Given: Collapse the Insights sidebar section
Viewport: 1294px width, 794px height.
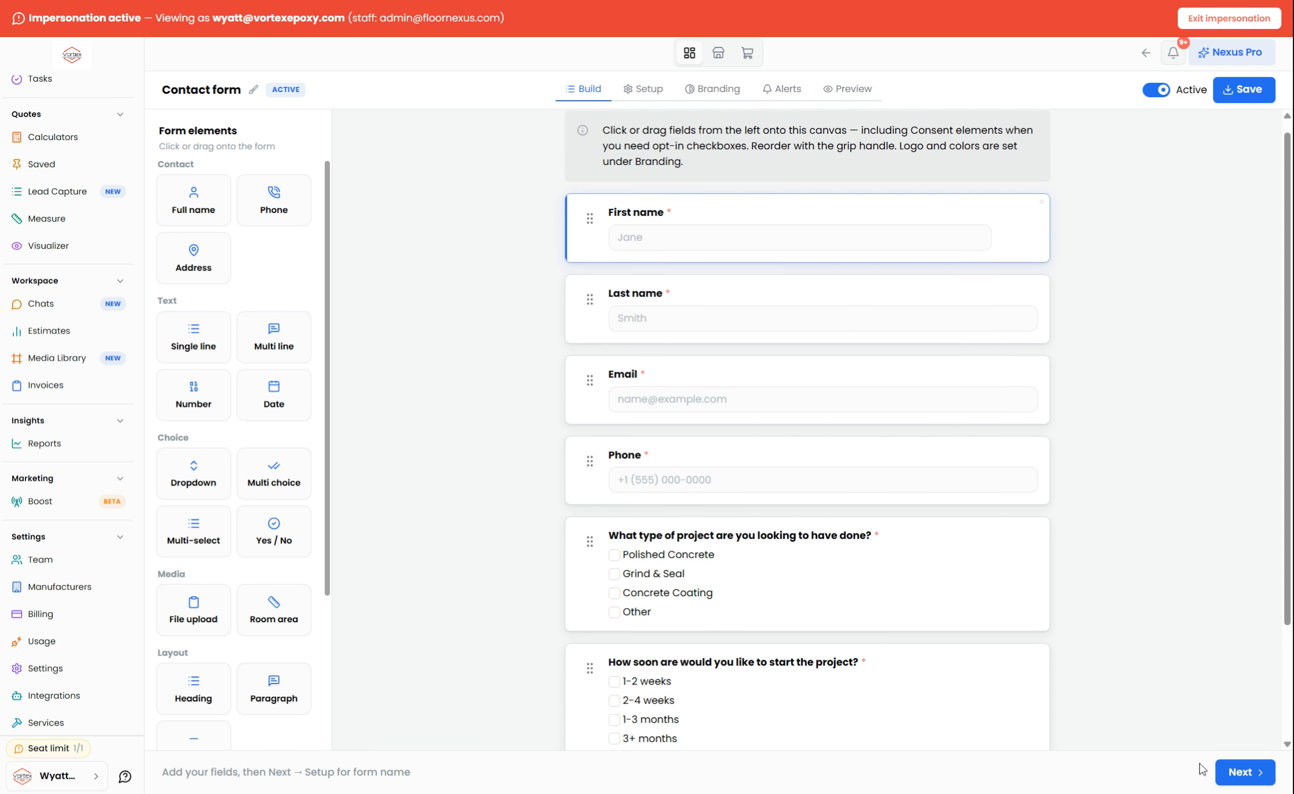Looking at the screenshot, I should pos(120,421).
